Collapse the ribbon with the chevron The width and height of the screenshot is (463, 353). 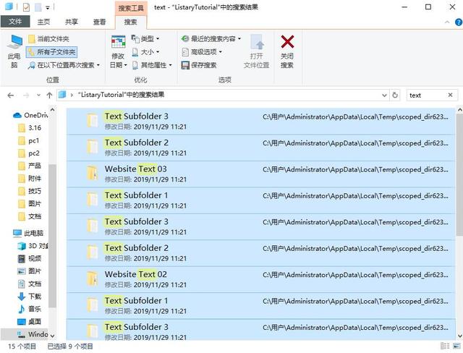click(447, 22)
